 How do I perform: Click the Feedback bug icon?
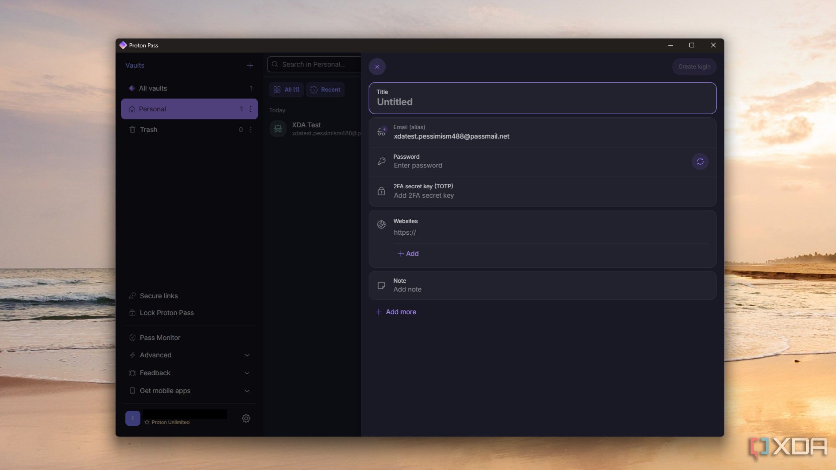132,373
